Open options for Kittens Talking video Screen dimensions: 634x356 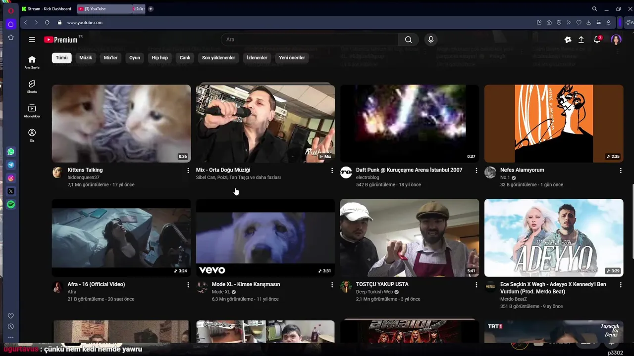click(188, 170)
